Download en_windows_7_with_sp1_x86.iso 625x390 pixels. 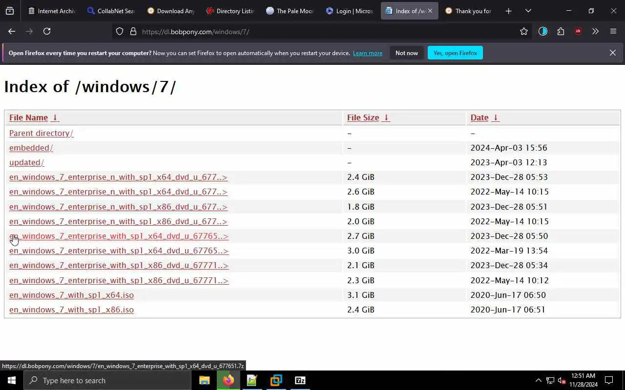71,310
